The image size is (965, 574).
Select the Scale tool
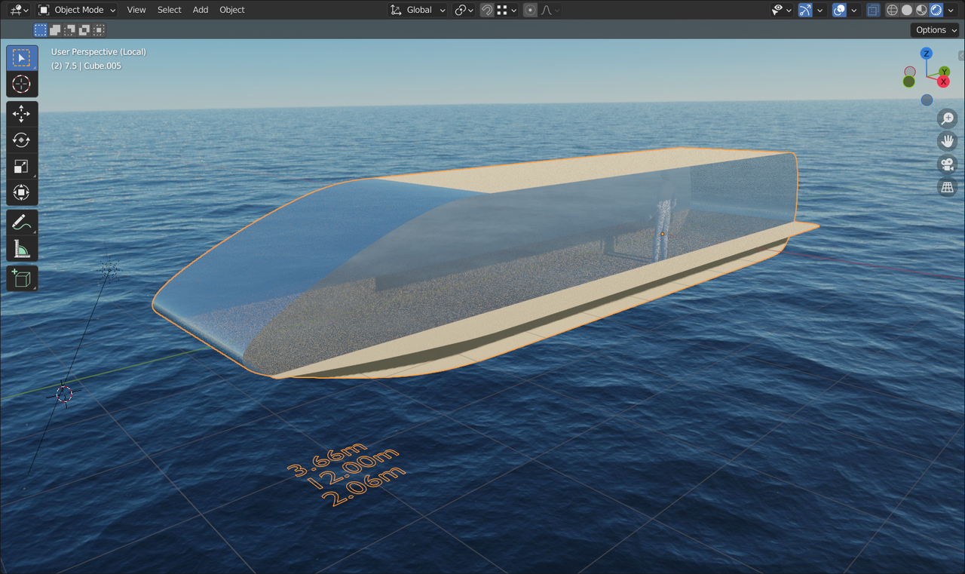coord(22,167)
